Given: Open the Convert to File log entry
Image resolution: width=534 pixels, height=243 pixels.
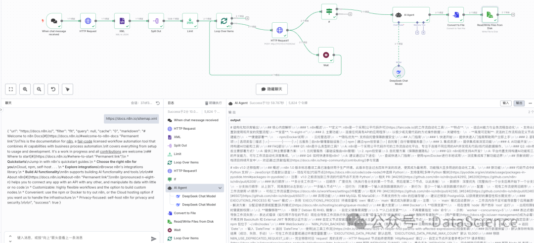Looking at the screenshot, I should pos(195,213).
